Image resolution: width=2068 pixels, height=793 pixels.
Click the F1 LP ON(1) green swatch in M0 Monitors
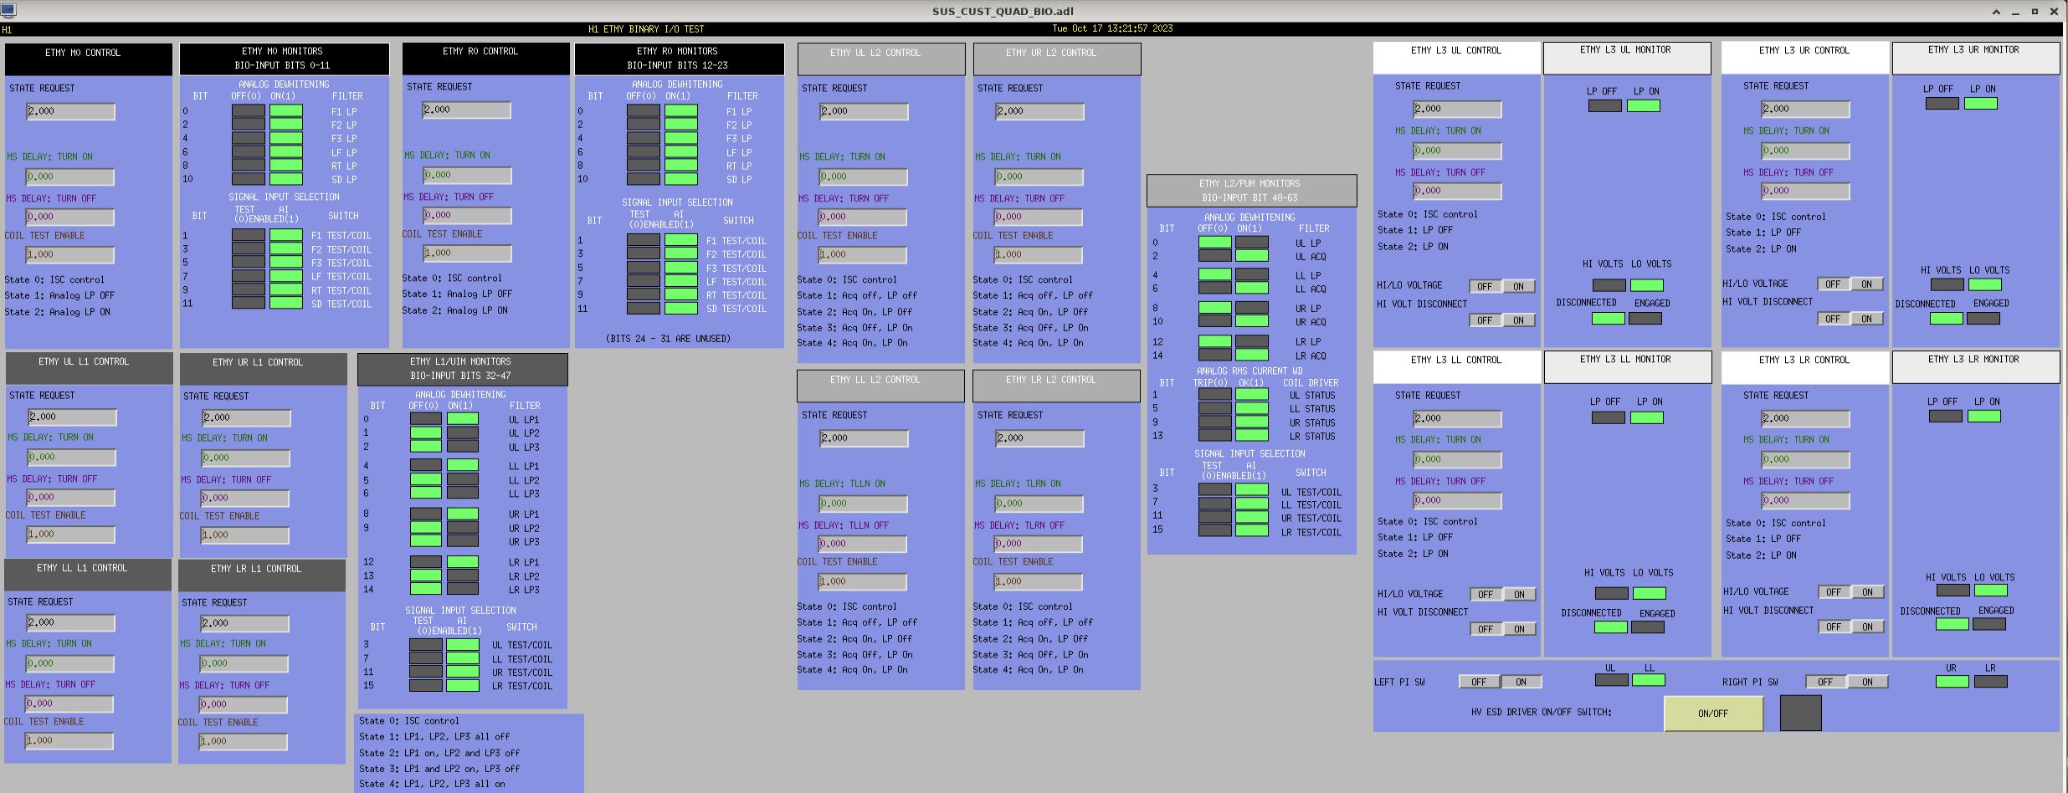(286, 111)
